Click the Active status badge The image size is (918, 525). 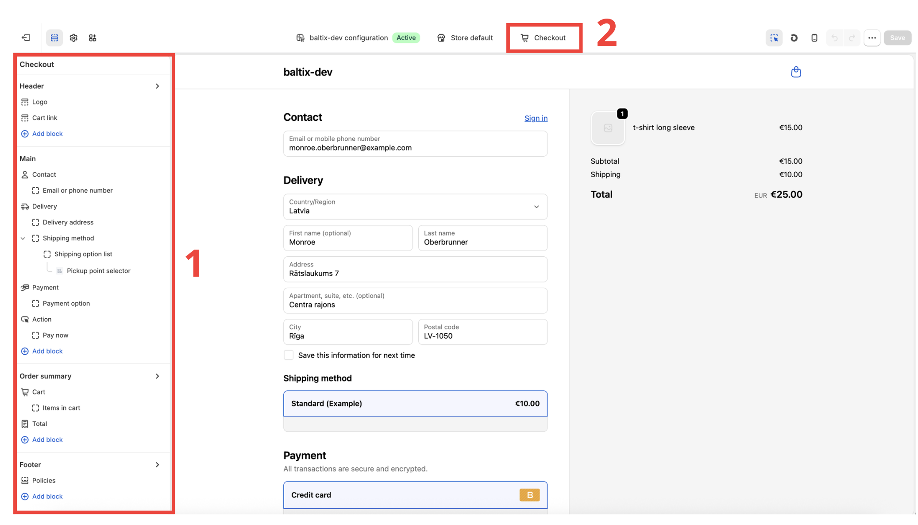click(406, 38)
